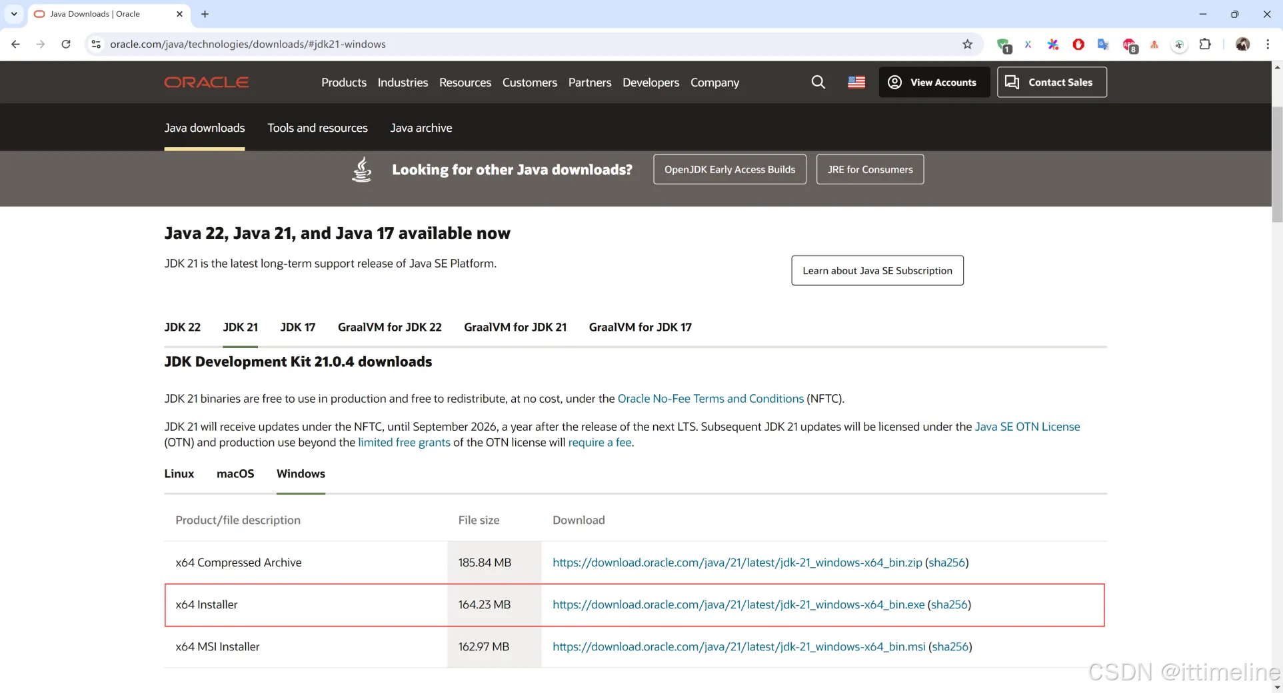The width and height of the screenshot is (1283, 693).
Task: Select GraalVM for JDK 17 tab
Action: 641,327
